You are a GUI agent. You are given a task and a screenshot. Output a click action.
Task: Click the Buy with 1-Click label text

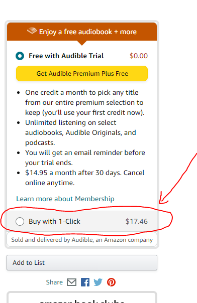click(54, 221)
